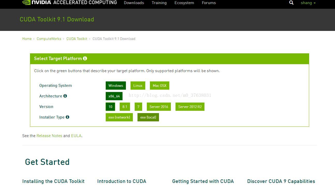Select Mac OSX operating system
Screen dimensions: 335x185
point(159,86)
